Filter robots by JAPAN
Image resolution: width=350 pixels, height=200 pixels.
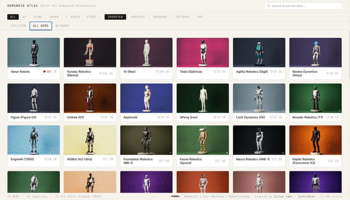pos(54,17)
